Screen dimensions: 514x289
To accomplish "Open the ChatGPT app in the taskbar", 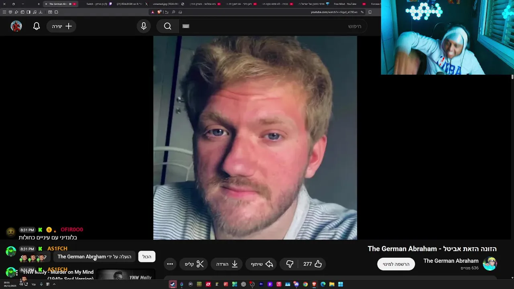I will click(243, 284).
